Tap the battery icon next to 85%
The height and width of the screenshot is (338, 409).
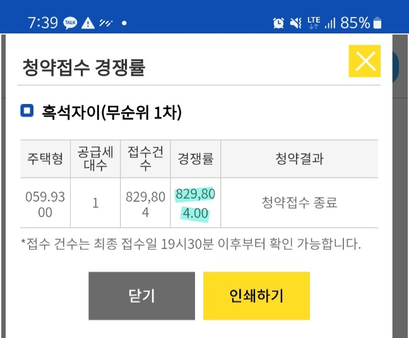coord(377,23)
